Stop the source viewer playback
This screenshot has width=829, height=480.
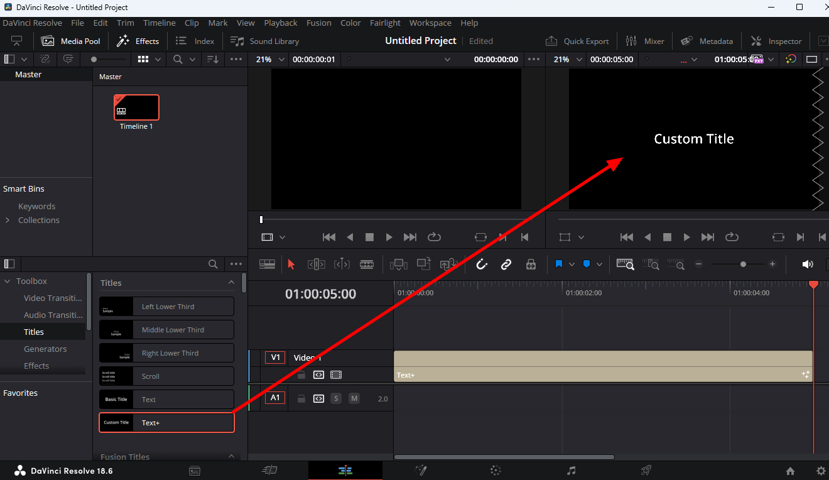click(369, 237)
